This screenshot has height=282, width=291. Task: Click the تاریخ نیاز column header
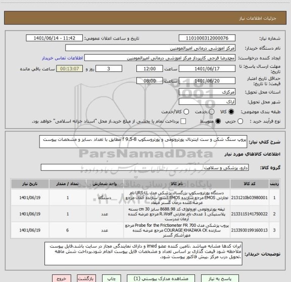(x=30, y=184)
